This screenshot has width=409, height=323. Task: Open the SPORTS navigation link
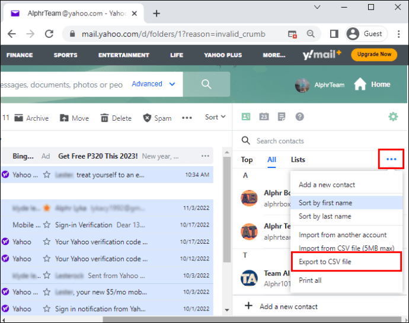pos(65,55)
